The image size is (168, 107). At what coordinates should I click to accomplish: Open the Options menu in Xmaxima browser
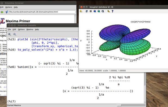pyautogui.click(x=9, y=7)
